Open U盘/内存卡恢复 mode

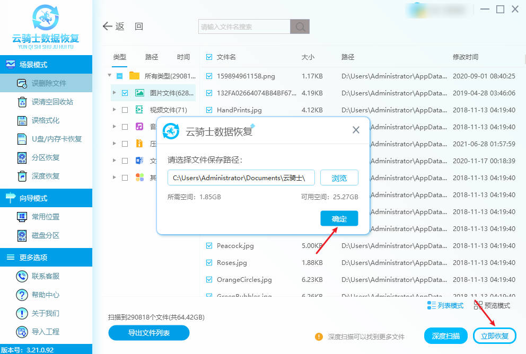(x=22, y=139)
